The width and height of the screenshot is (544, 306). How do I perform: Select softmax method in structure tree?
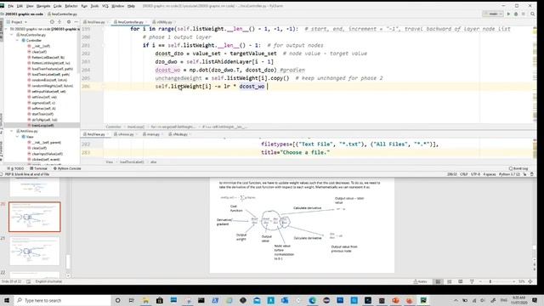[42, 108]
